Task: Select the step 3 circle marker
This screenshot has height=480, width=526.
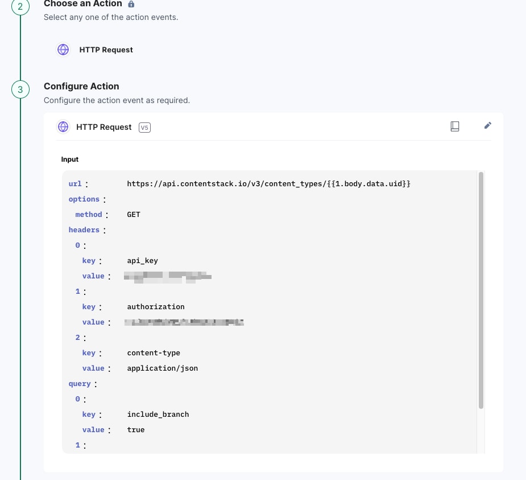Action: [x=20, y=89]
